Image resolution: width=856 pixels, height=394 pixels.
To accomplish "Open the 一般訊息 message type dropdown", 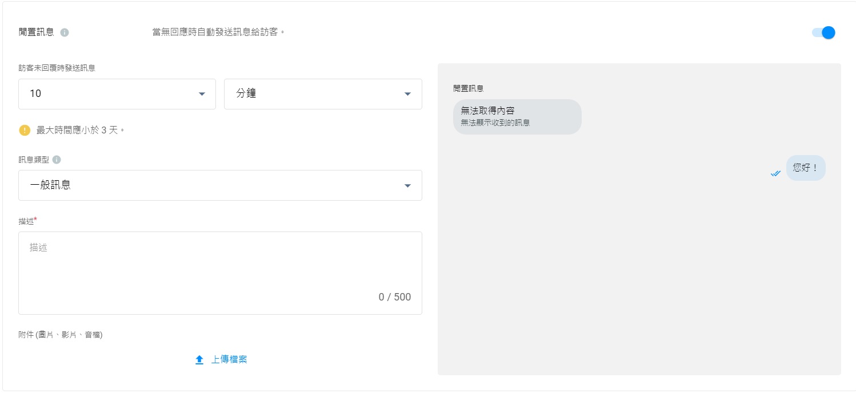I will coord(219,185).
